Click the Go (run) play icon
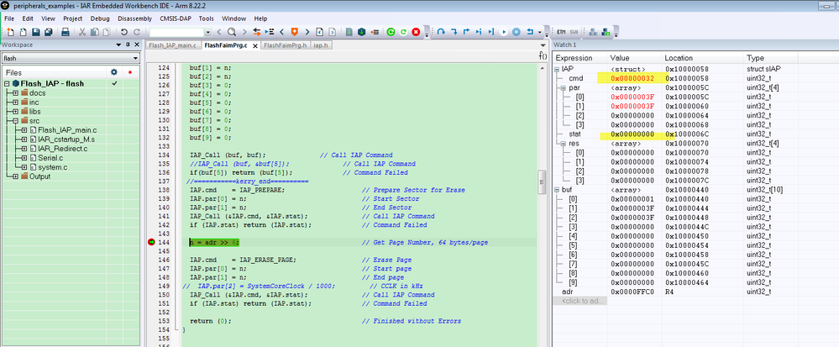 pos(504,32)
